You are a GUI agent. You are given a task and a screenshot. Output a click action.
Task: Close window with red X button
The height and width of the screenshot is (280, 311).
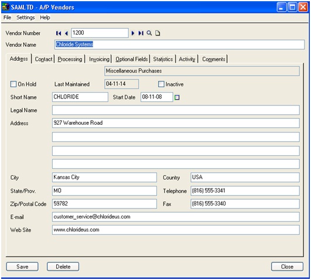coord(303,8)
